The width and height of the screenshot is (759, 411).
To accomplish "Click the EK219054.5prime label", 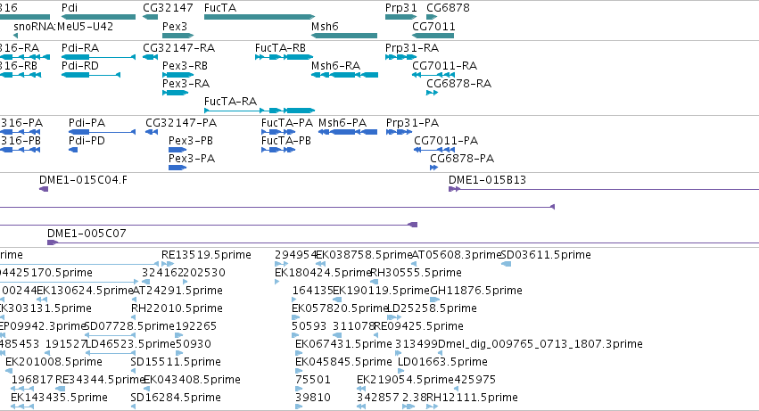I will click(405, 380).
